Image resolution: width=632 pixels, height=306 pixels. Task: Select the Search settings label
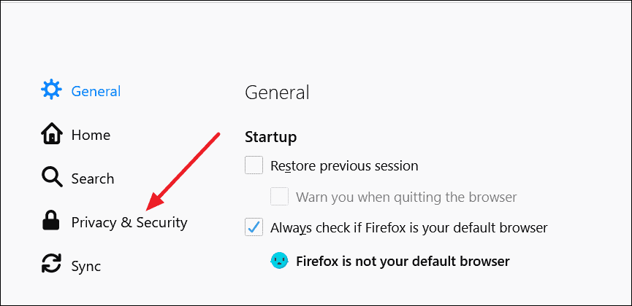(x=93, y=178)
